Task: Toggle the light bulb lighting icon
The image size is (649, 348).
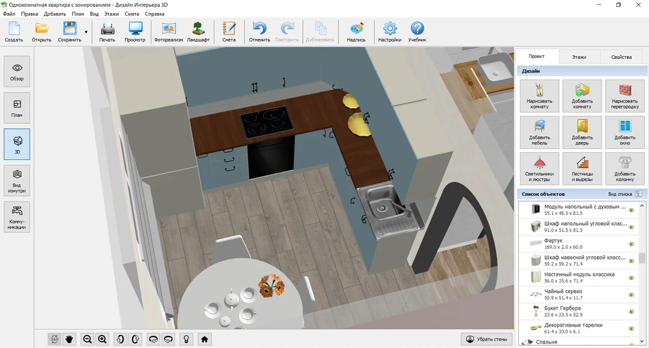Action: pos(186,339)
